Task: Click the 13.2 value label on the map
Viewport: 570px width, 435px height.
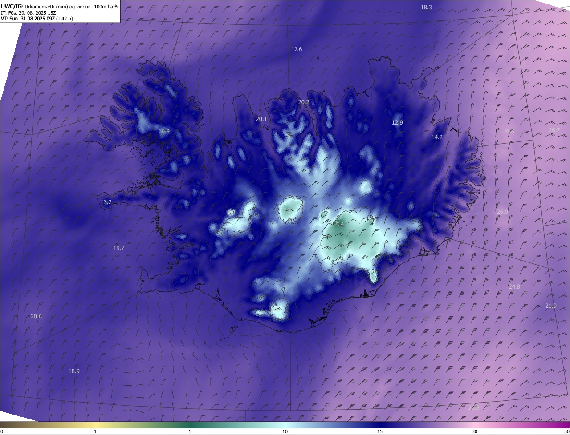Action: point(106,202)
